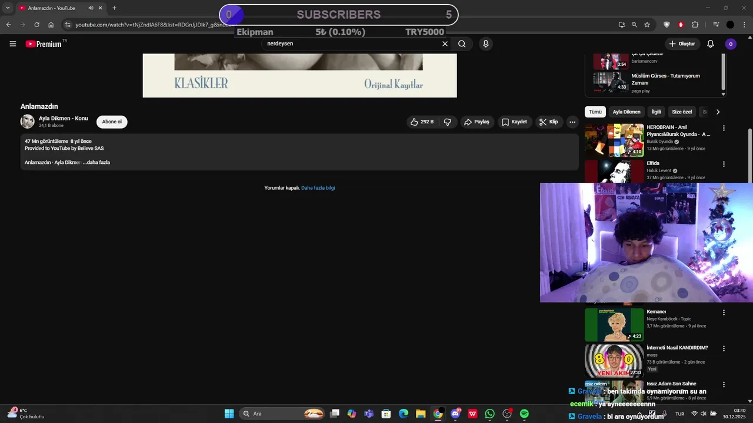
Task: Reload the page in Chrome
Action: point(36,25)
